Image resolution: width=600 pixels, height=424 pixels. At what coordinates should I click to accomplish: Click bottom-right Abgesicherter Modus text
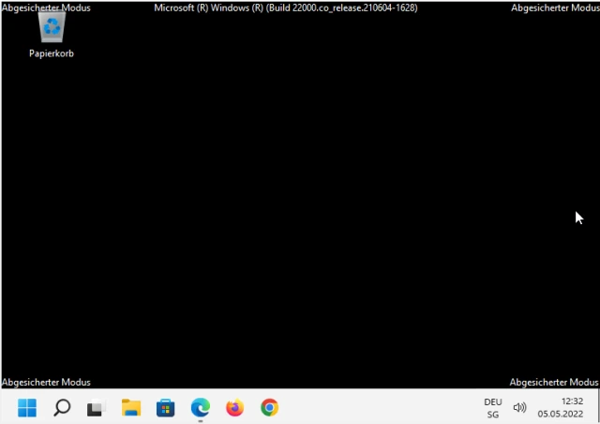click(x=553, y=382)
